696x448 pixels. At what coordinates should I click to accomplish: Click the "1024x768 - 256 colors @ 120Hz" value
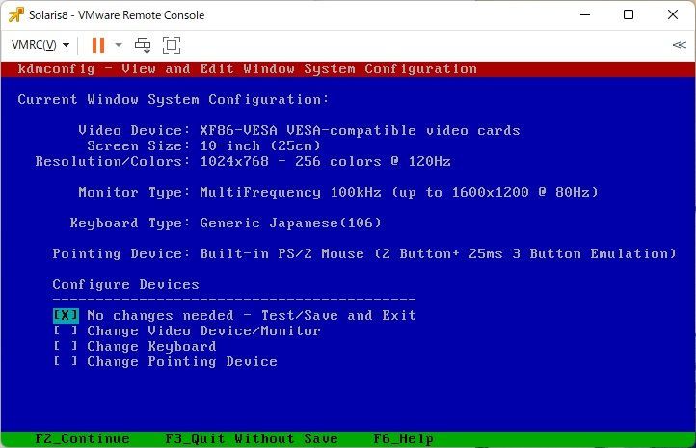click(326, 161)
